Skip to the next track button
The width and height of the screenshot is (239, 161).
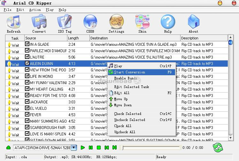tap(114, 148)
